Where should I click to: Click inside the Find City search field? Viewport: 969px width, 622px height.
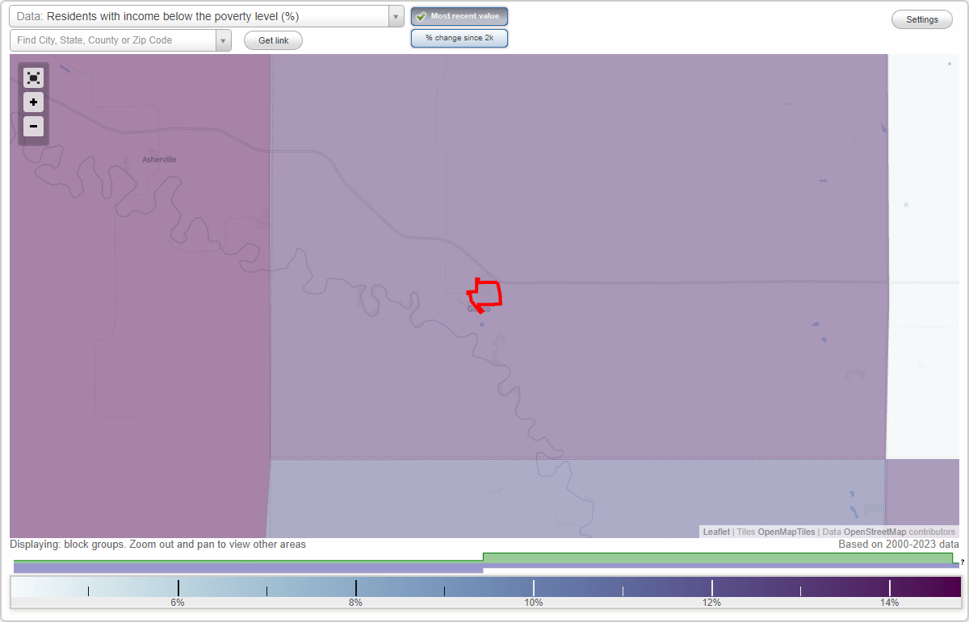[113, 40]
